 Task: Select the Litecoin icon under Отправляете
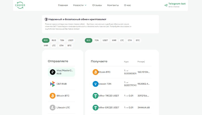coord(53,107)
